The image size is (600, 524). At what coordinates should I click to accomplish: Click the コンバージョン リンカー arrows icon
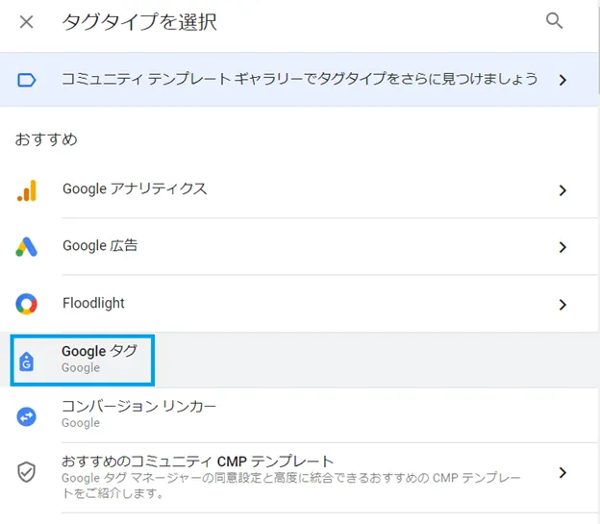tap(26, 416)
